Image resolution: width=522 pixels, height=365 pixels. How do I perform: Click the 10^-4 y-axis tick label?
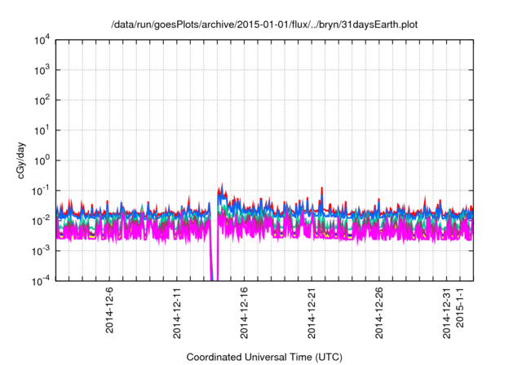coord(42,280)
